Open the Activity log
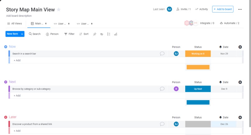Screen dimensions: 251x135 click(x=201, y=9)
